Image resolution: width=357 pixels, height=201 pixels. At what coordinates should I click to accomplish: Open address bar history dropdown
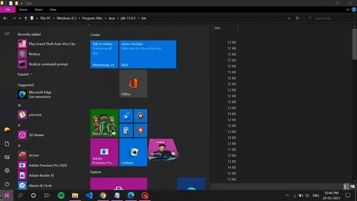click(288, 18)
